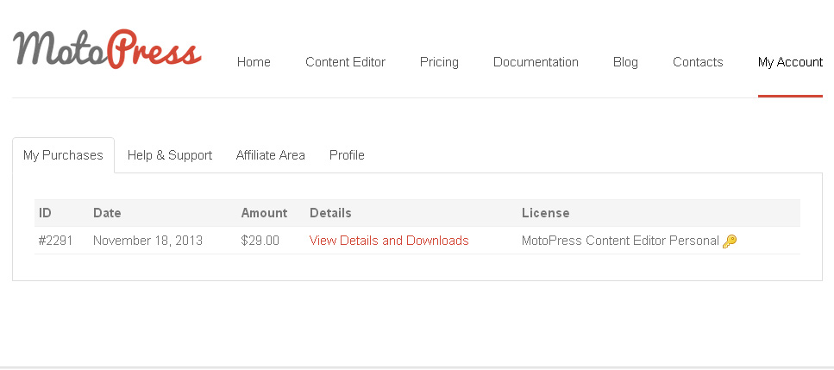
Task: Select My Account in navigation
Action: pyautogui.click(x=790, y=62)
